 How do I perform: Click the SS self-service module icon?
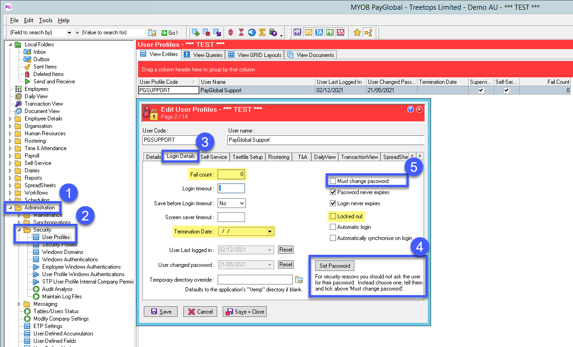click(341, 32)
